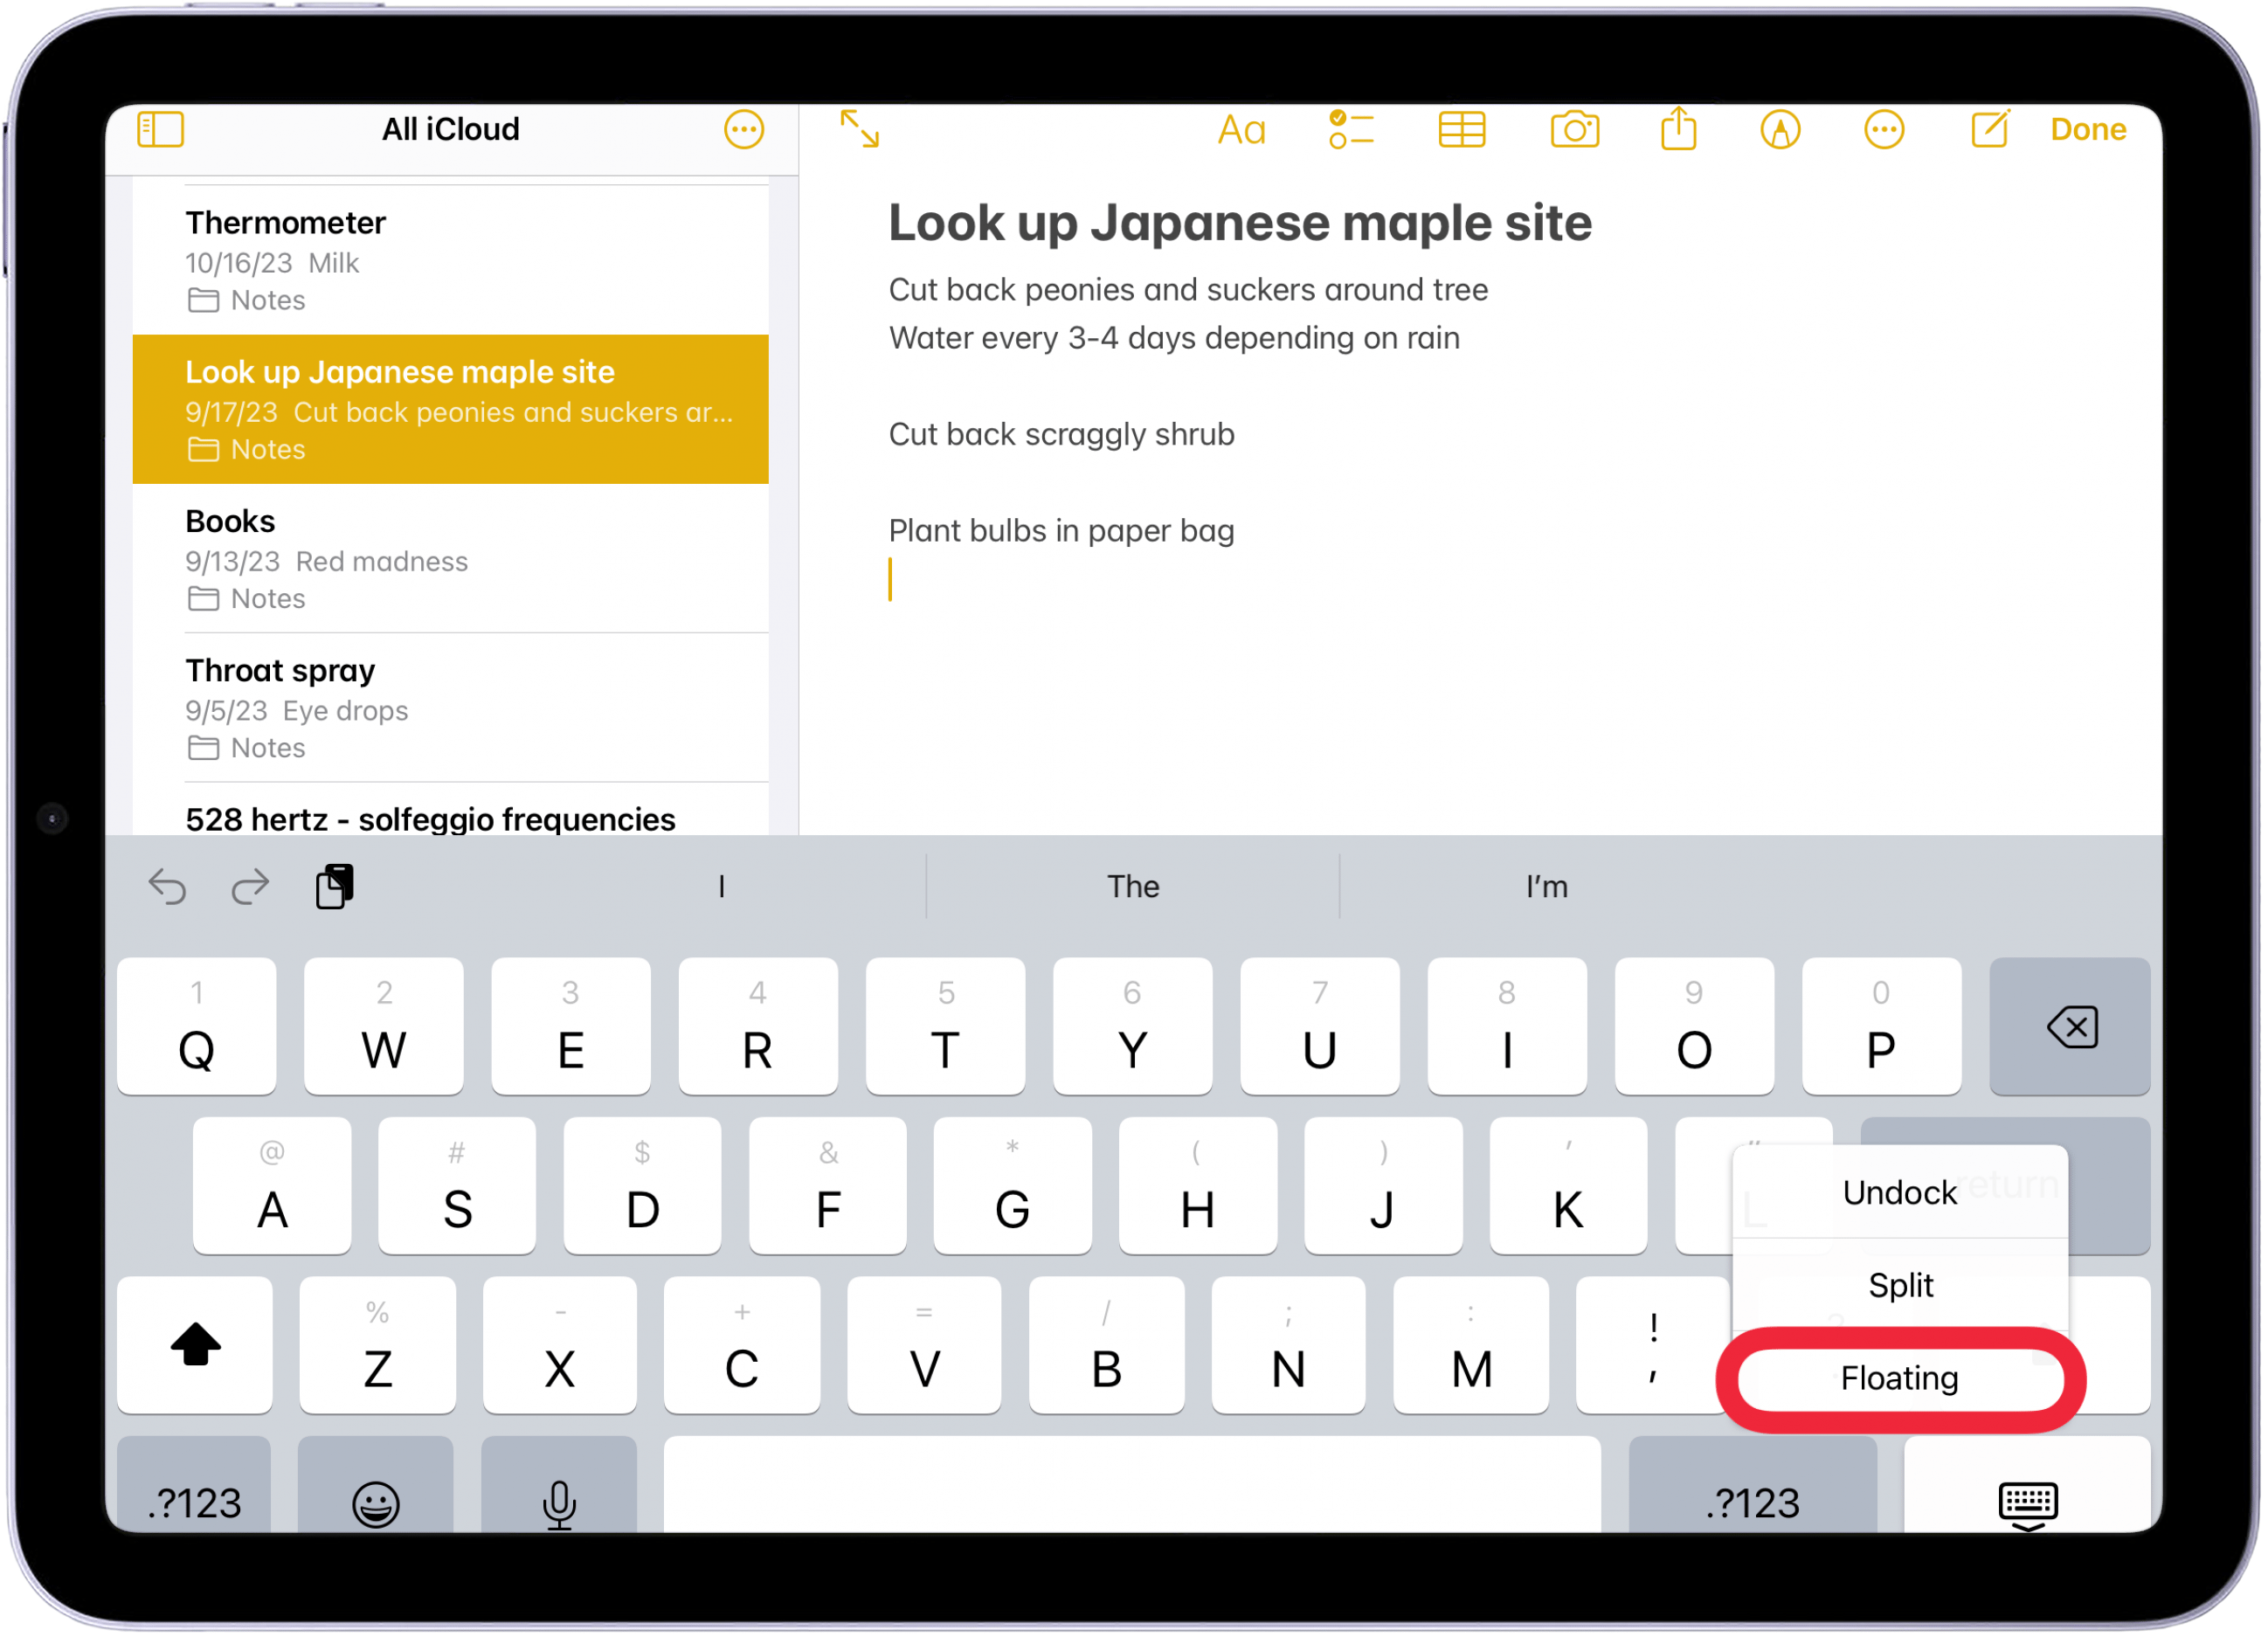Open the text formatting (Aa) menu
Viewport: 2268px width, 1637px height.
[1243, 129]
